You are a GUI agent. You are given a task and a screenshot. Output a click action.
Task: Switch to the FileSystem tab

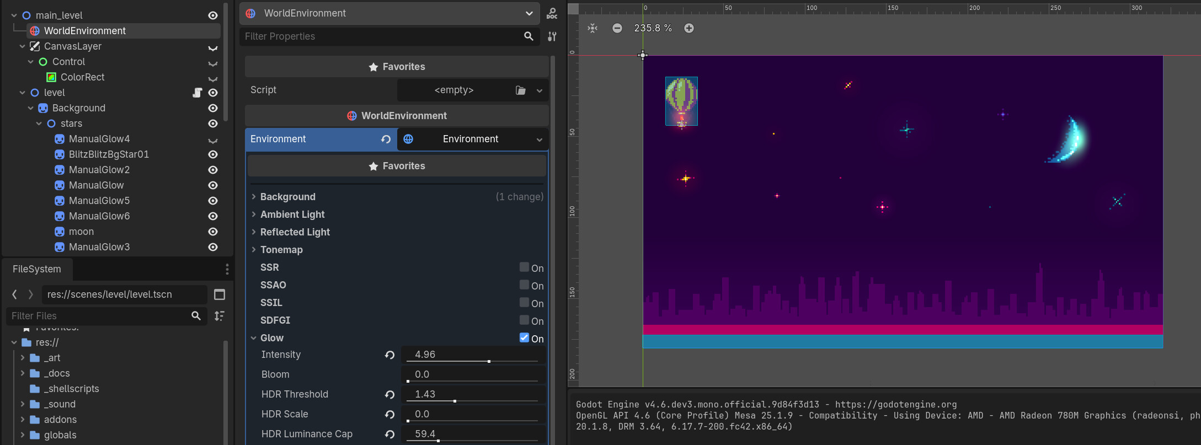37,269
